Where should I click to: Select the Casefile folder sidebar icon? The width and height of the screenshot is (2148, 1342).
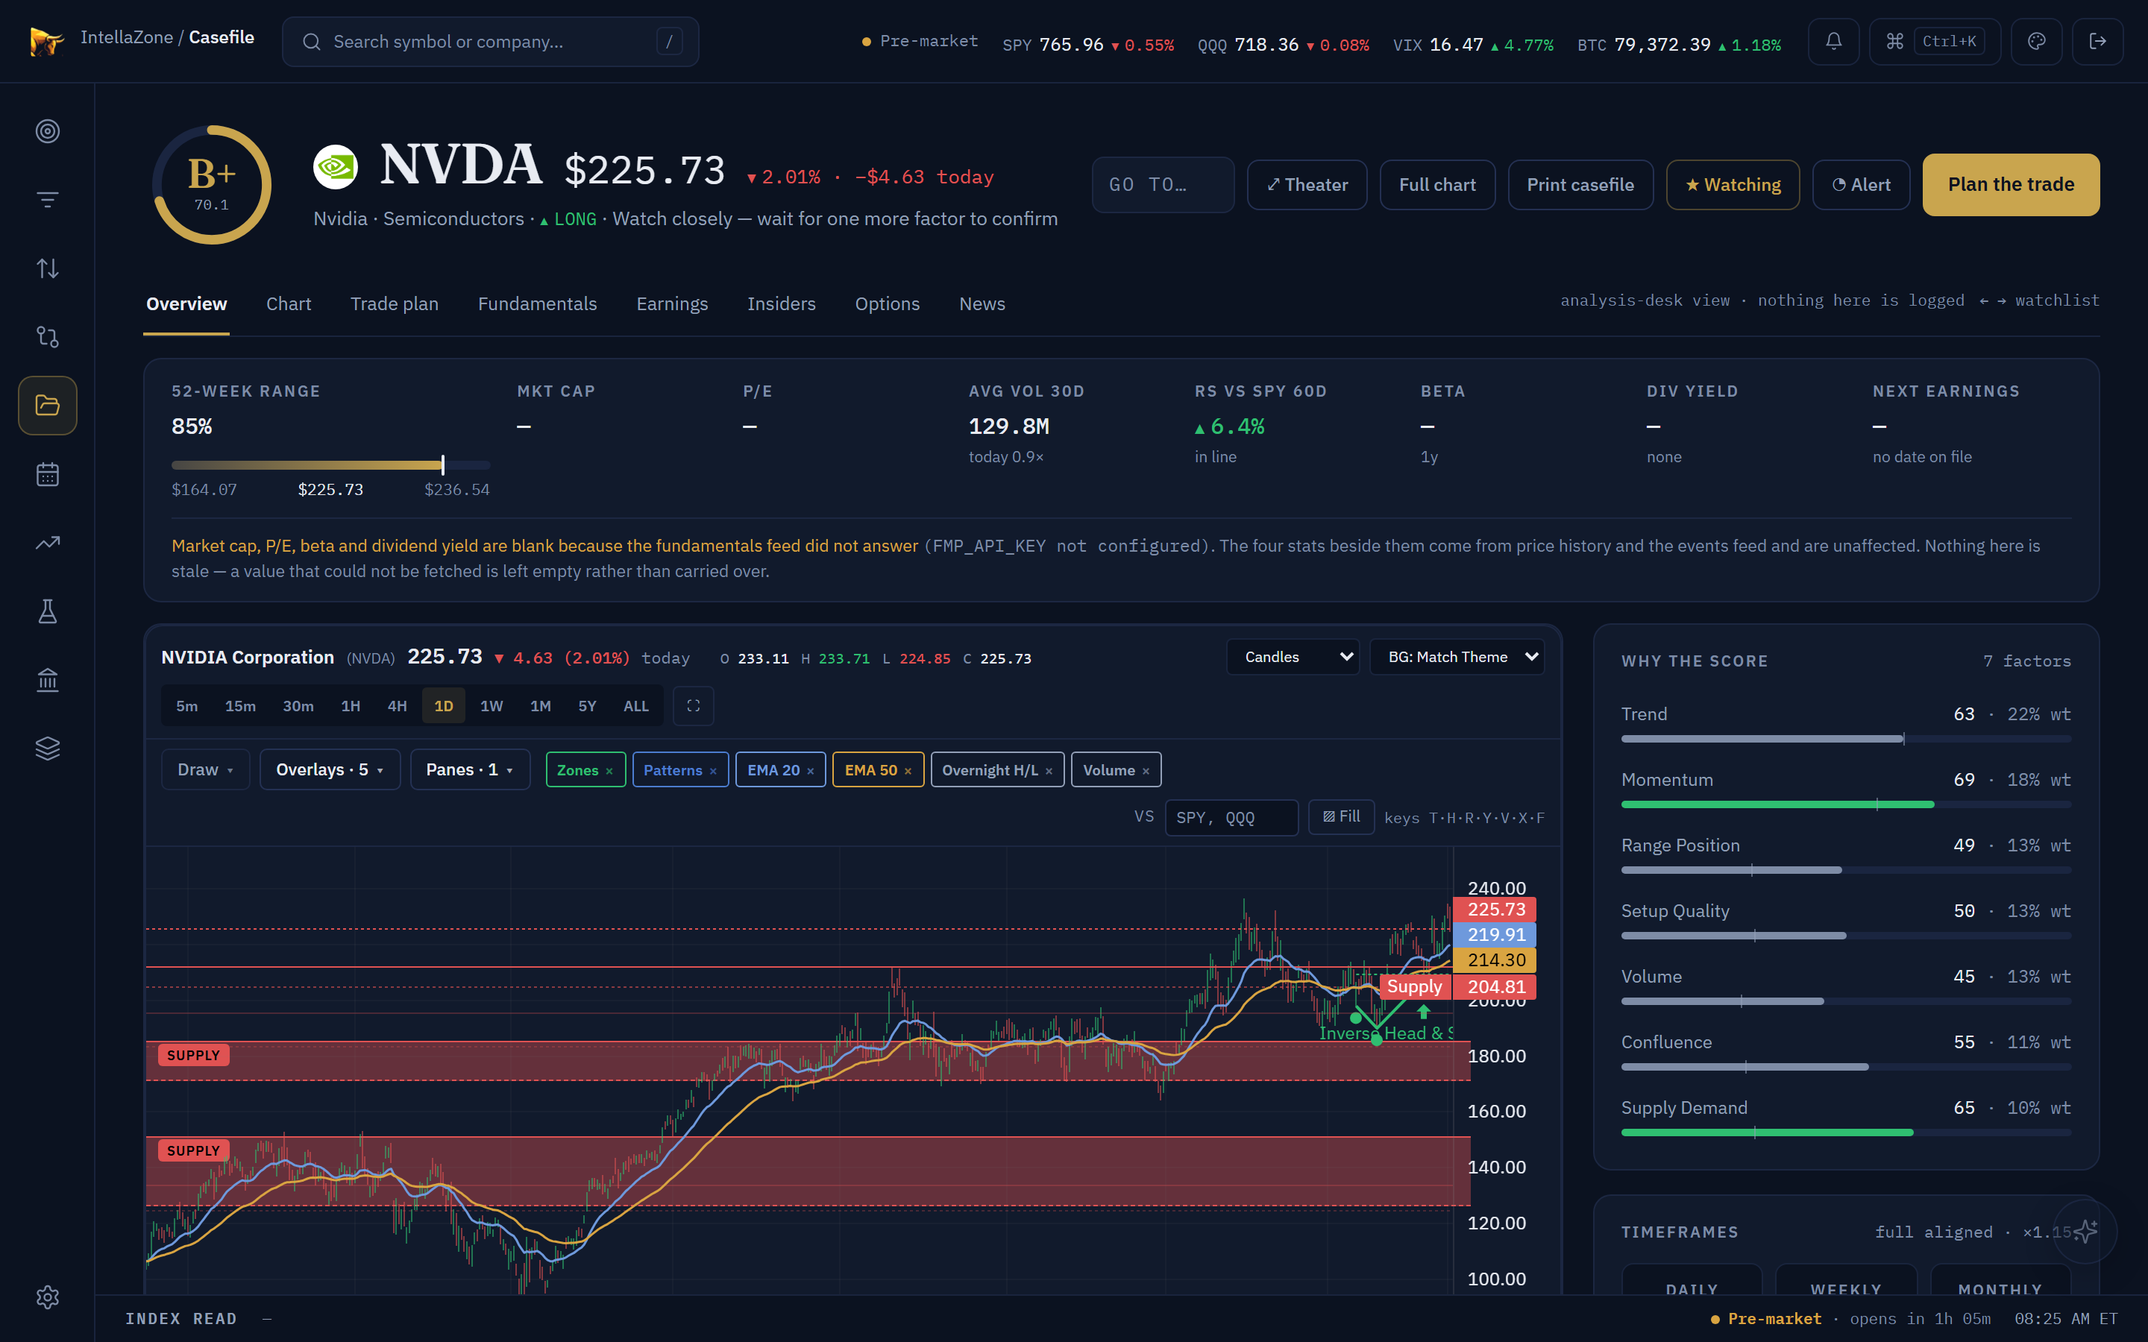click(x=47, y=406)
